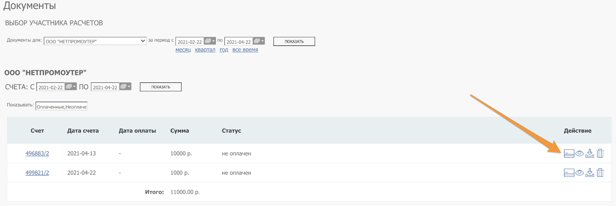Screen dimensions: 616x206
Task: Open calendar for document period end date
Action: click(x=259, y=41)
